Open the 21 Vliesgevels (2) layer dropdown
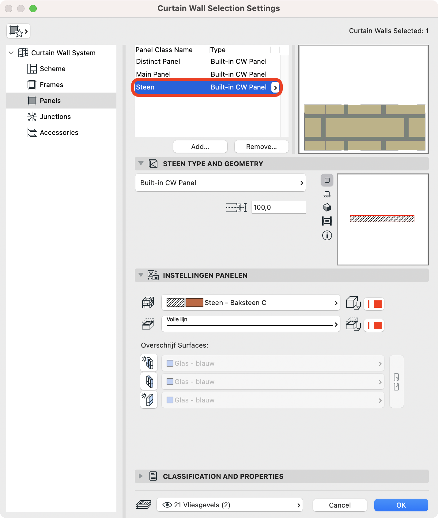Viewport: 438px width, 518px height. coord(230,505)
